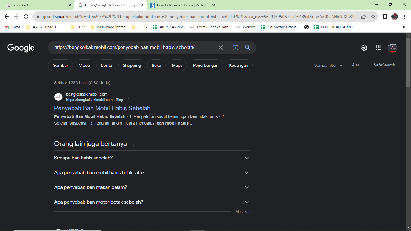Viewport: 411px width, 231px height.
Task: Click the forward navigation arrow
Action: 16,17
